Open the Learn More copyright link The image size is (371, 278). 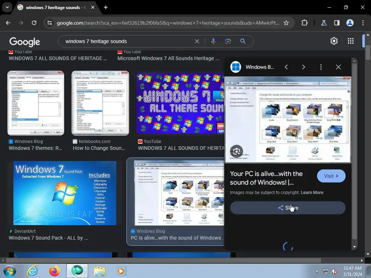(312, 193)
